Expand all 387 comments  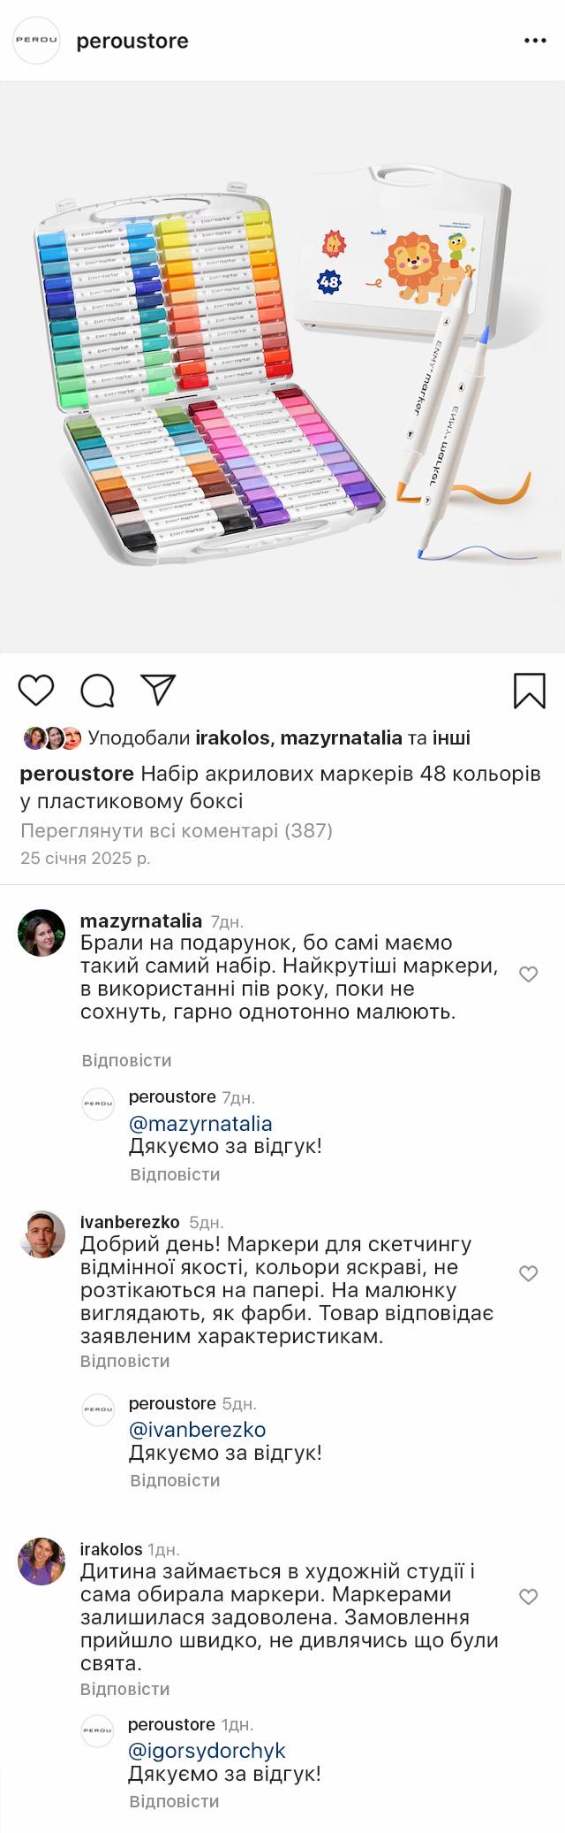(x=177, y=830)
